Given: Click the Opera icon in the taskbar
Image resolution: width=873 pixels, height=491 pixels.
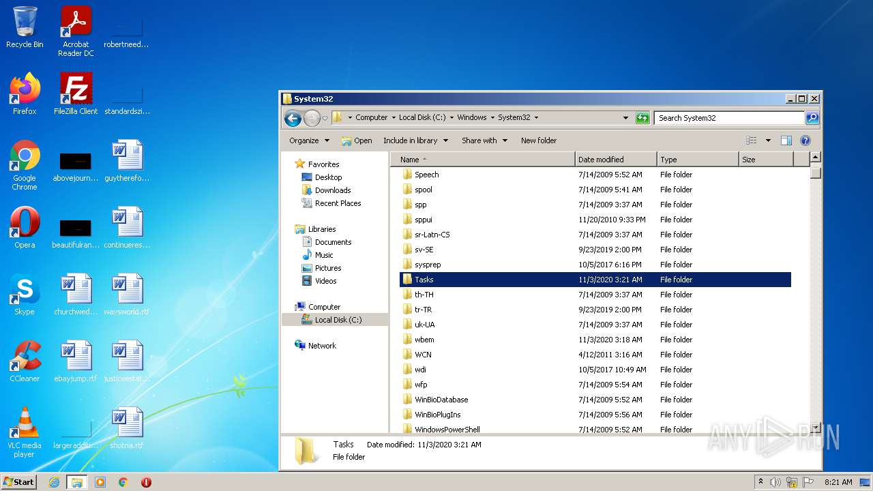Looking at the screenshot, I should (146, 482).
